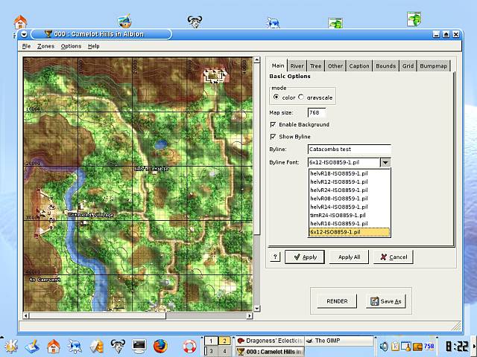
Task: Select the color mode radio button
Action: [276, 97]
